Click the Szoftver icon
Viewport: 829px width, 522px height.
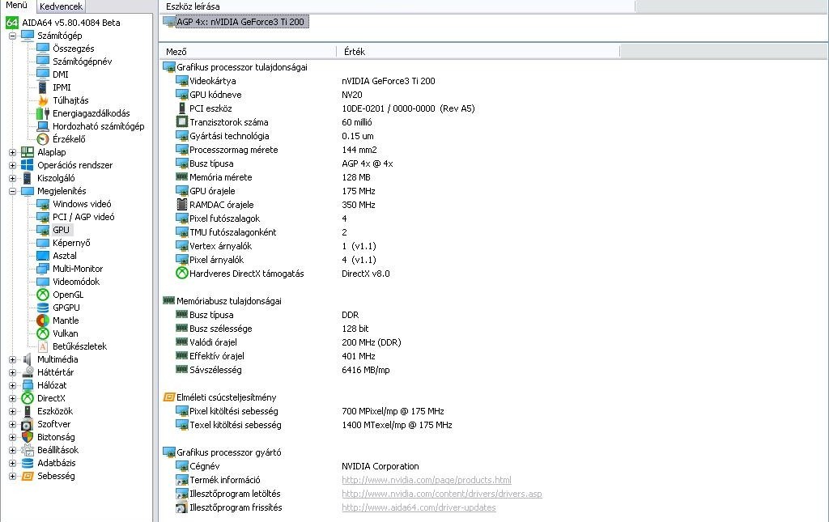[28, 424]
